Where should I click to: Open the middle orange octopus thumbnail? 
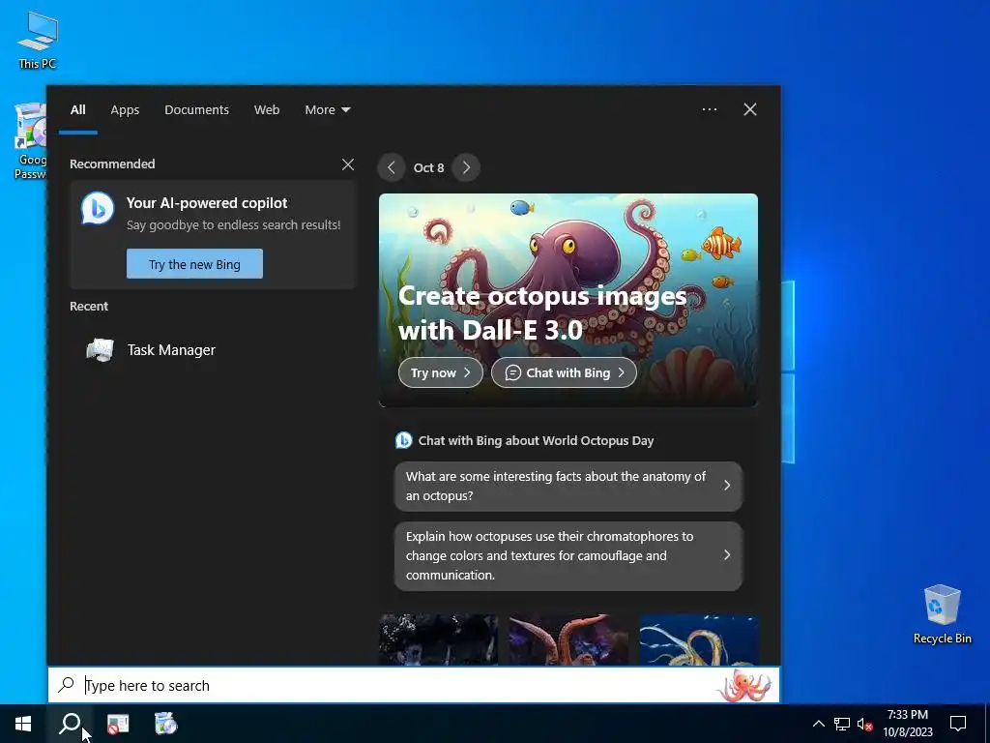[568, 639]
